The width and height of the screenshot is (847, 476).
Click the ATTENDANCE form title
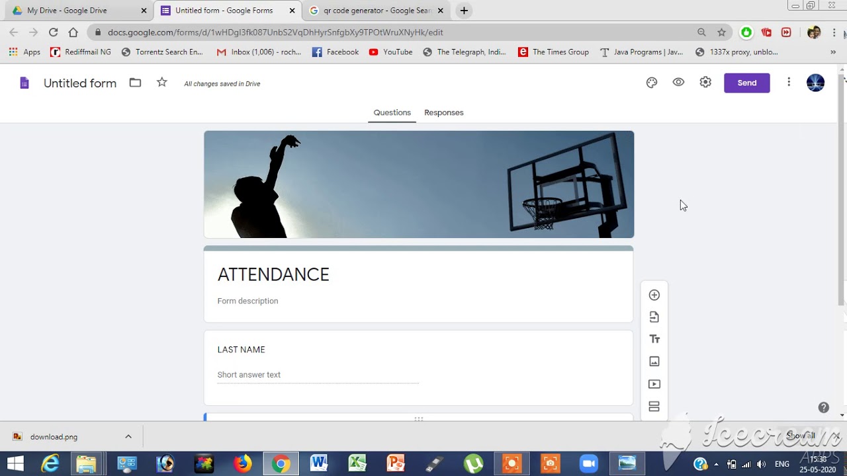pyautogui.click(x=273, y=275)
